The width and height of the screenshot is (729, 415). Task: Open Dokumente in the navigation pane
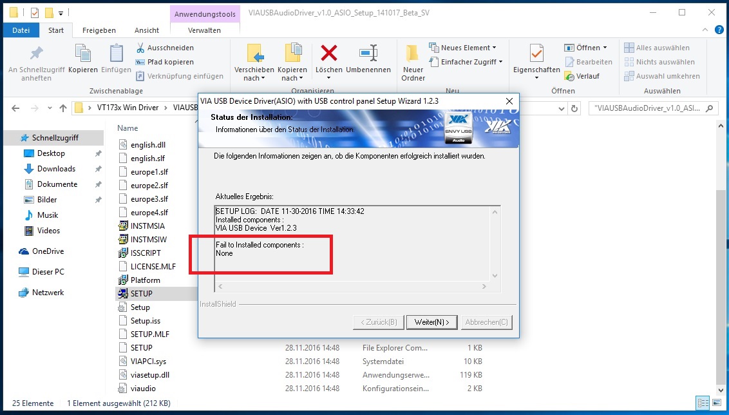[x=57, y=184]
